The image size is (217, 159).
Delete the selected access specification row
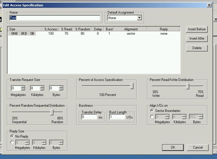(x=197, y=48)
